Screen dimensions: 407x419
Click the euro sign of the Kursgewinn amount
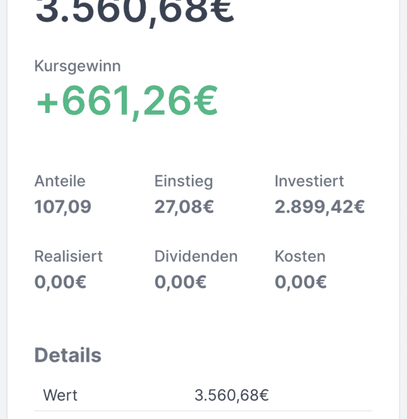pyautogui.click(x=206, y=100)
